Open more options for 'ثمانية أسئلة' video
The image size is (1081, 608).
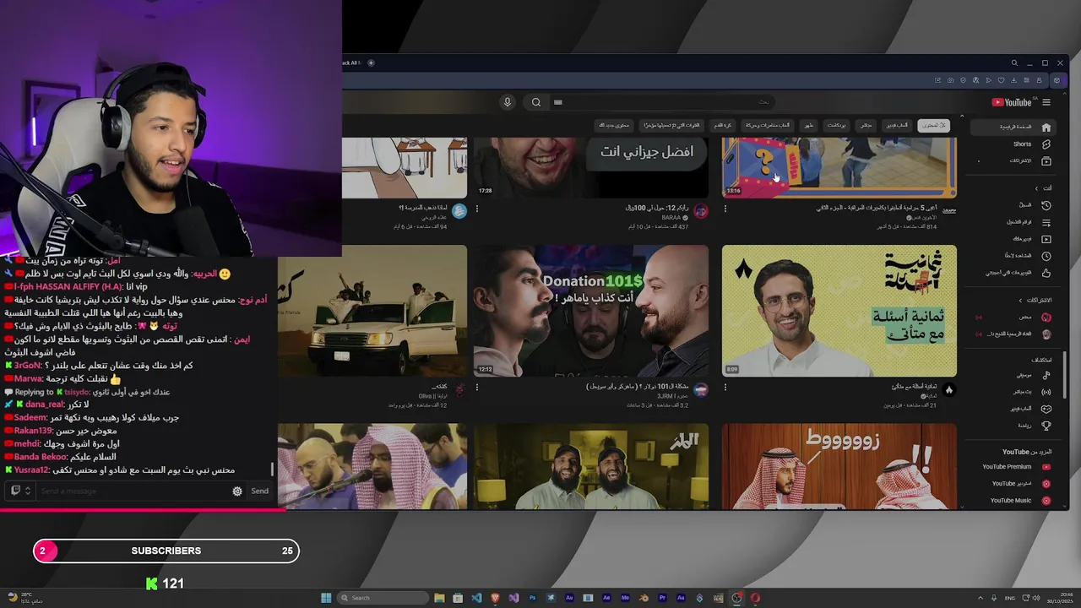725,387
